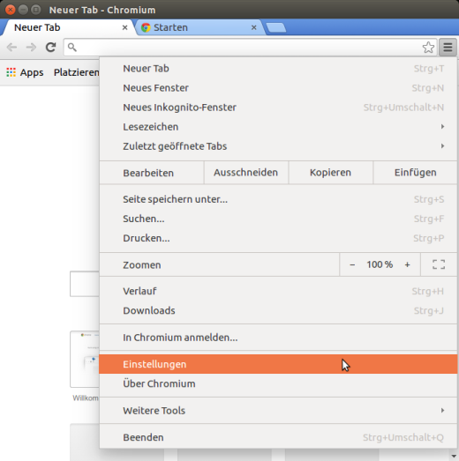Image resolution: width=459 pixels, height=461 pixels.
Task: Open a new tab with the tab strip button
Action: click(276, 27)
